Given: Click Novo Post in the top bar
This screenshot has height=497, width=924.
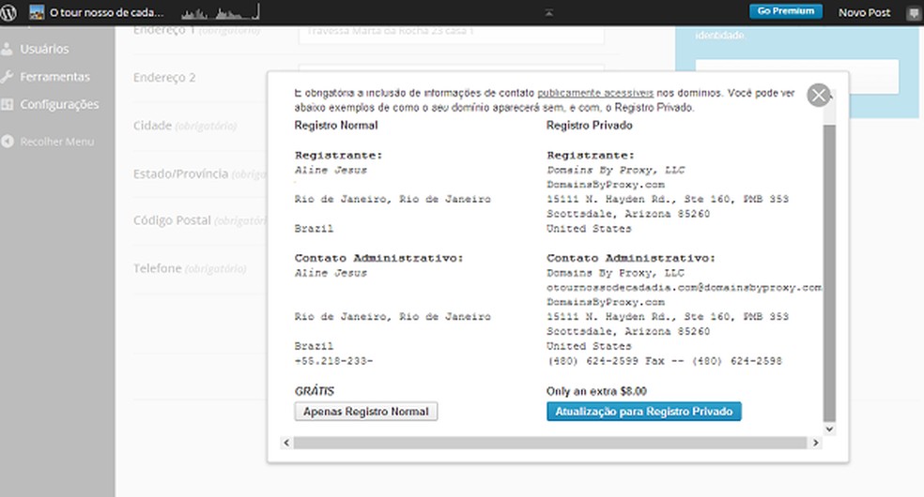Looking at the screenshot, I should click(864, 12).
